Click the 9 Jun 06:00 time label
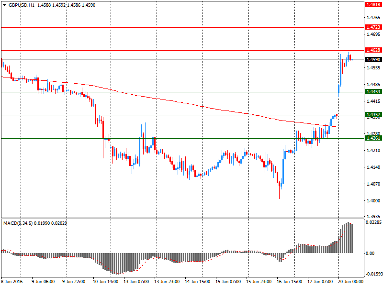This screenshot has height=287, width=383. [43, 282]
